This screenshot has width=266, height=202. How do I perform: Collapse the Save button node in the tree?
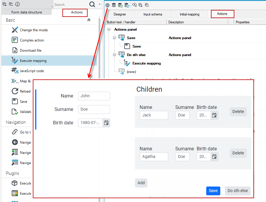click(114, 38)
